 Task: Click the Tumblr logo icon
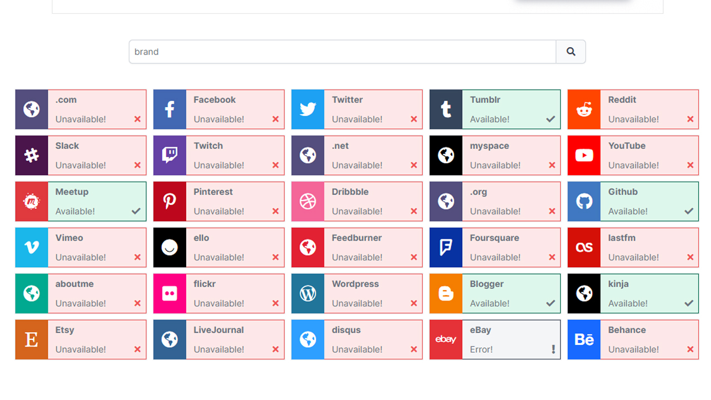[x=446, y=109]
